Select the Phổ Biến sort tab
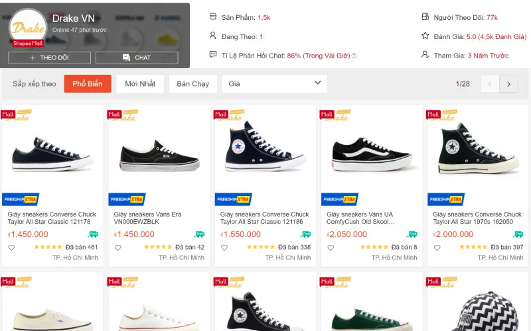 click(88, 83)
